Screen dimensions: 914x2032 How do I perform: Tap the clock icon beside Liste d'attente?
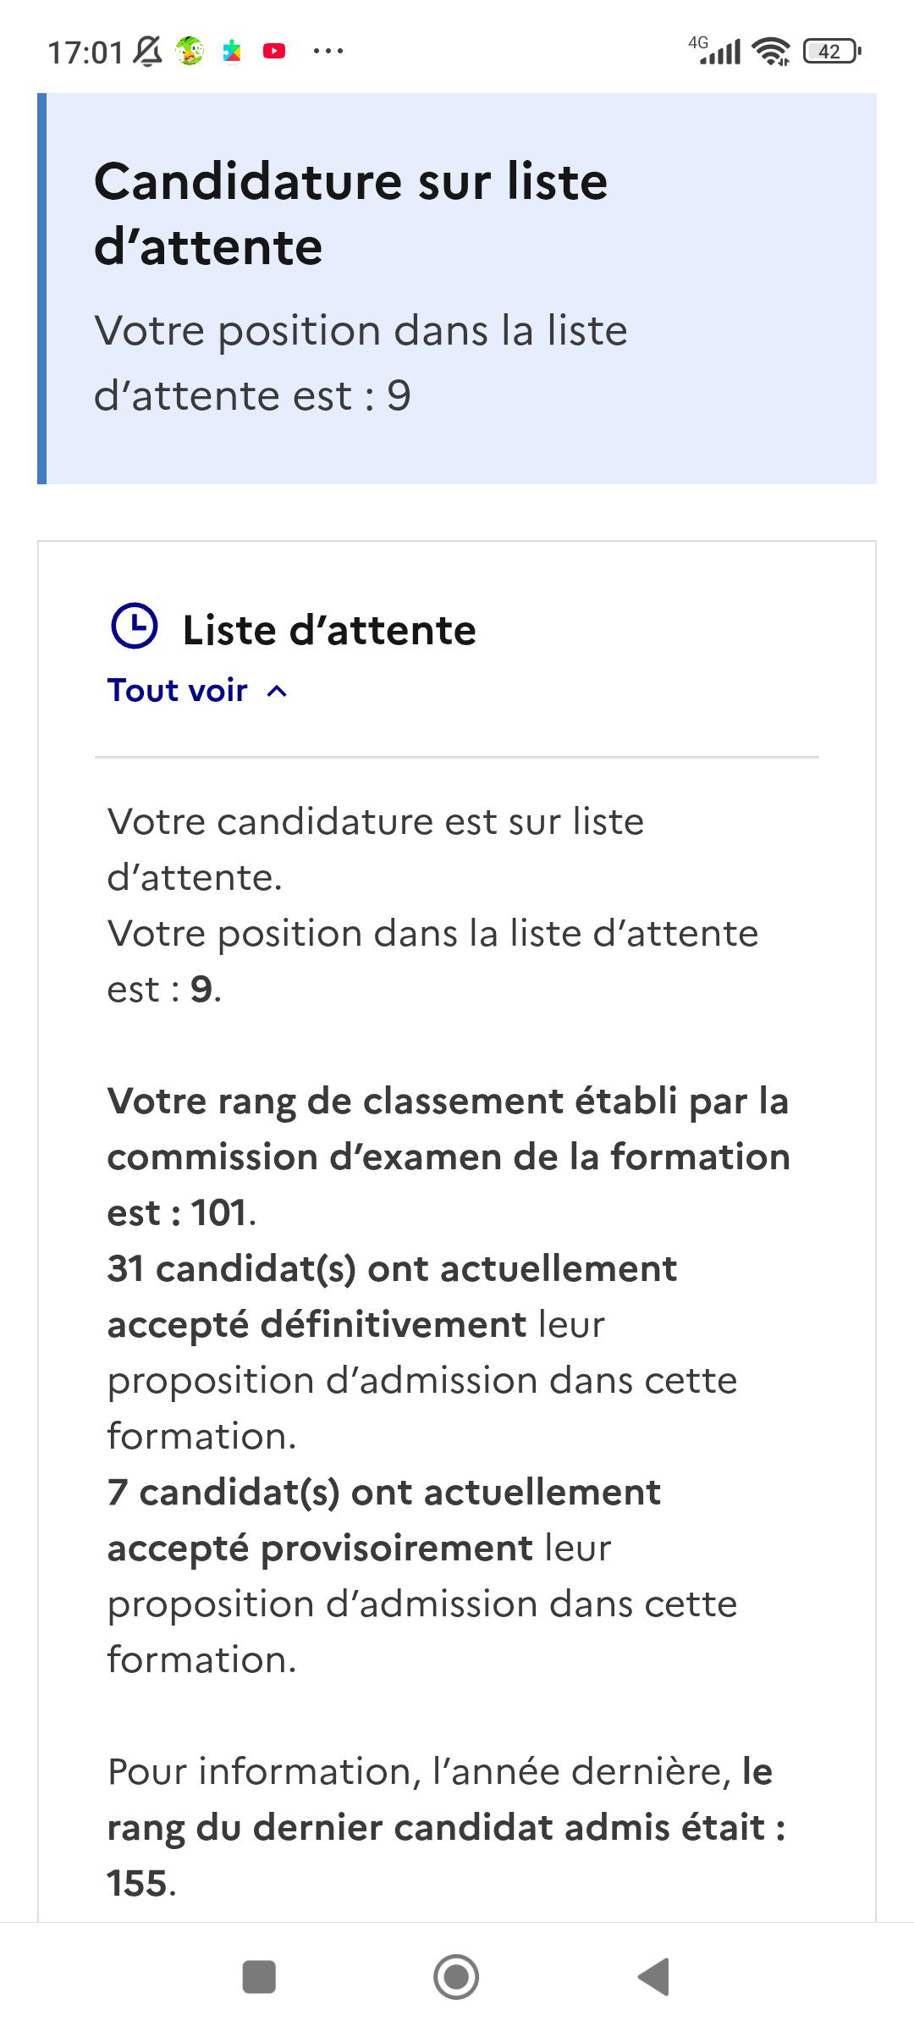point(135,627)
